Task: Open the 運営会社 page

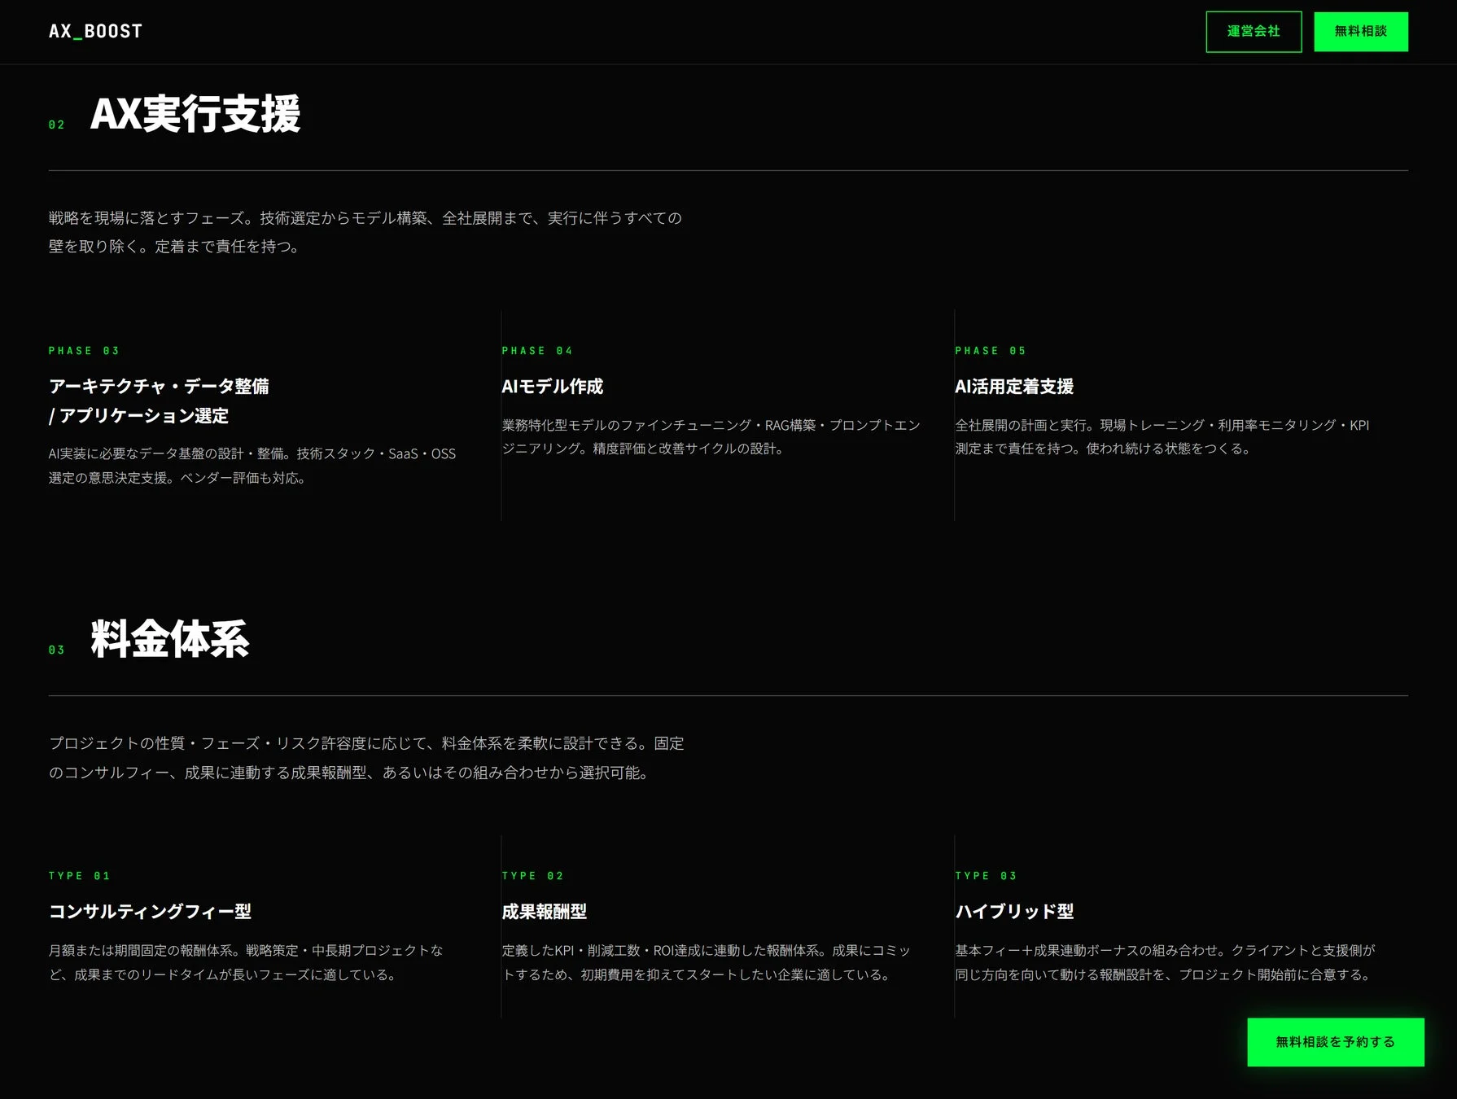Action: pyautogui.click(x=1253, y=31)
